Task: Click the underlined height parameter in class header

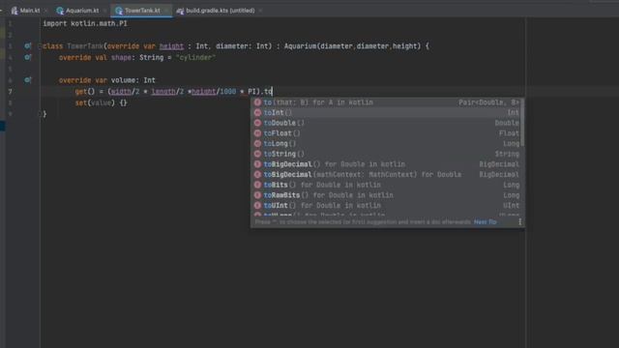Action: click(x=171, y=46)
